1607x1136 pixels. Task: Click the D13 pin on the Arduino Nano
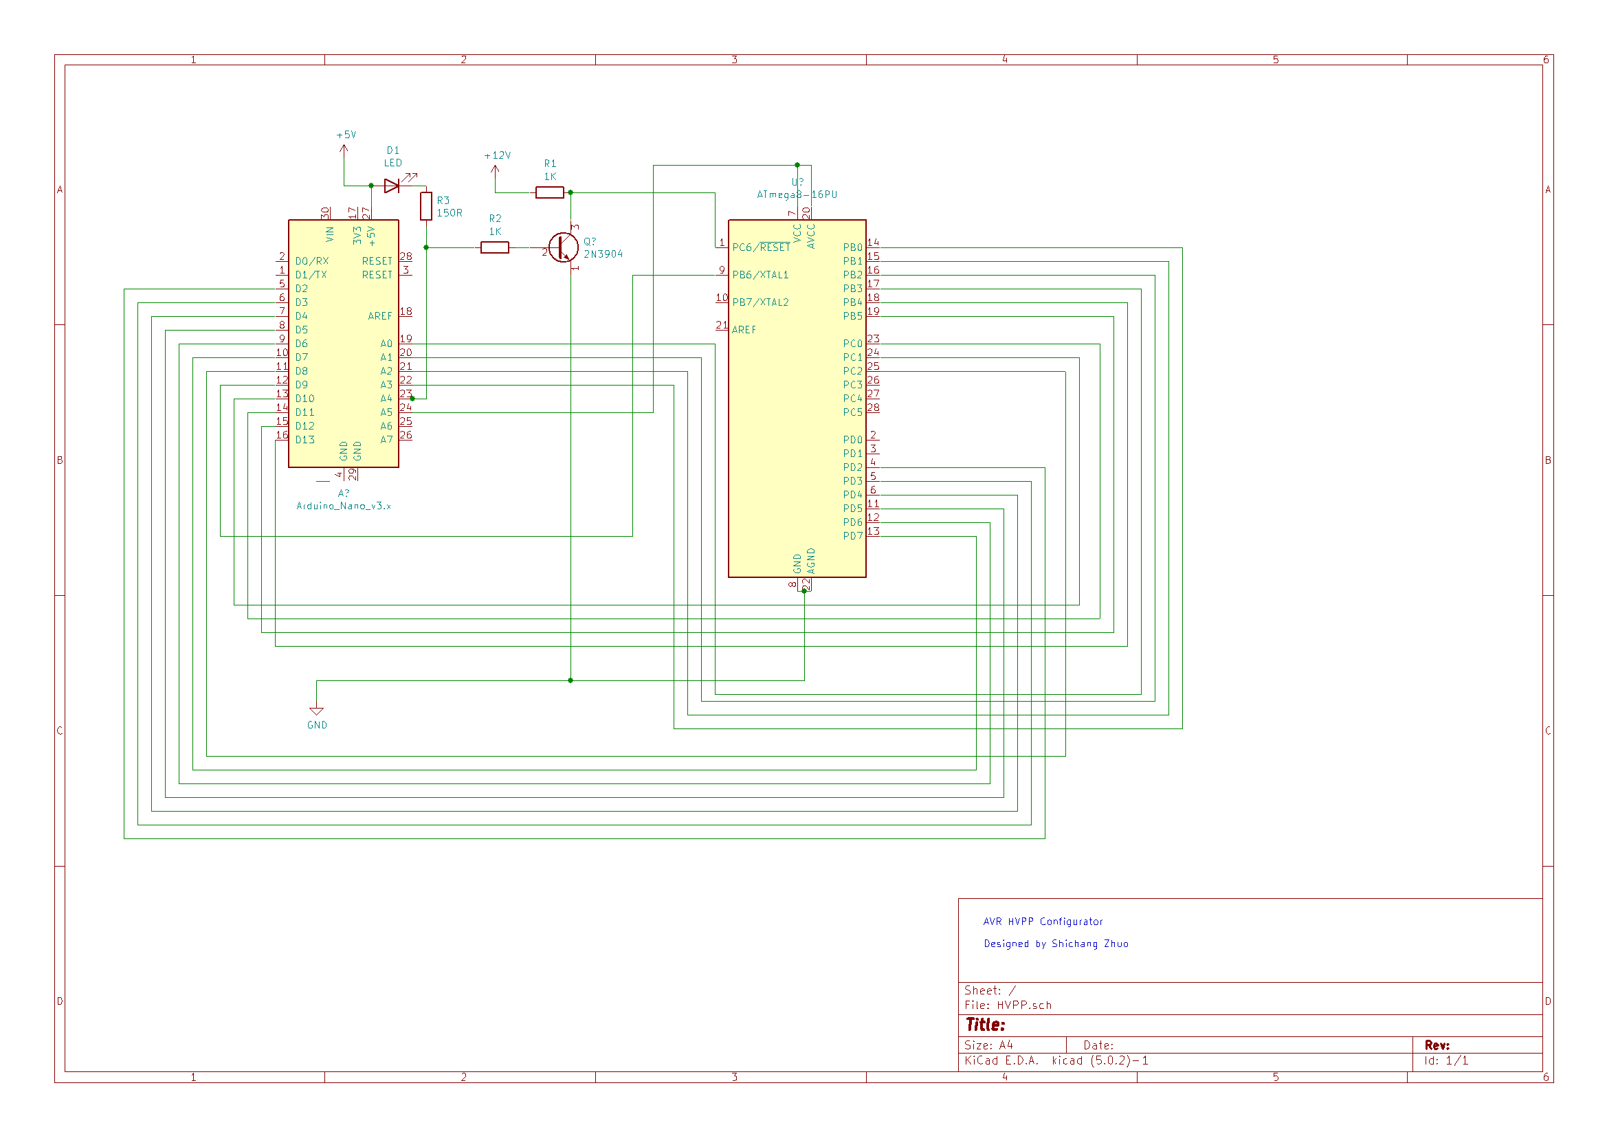click(x=304, y=440)
